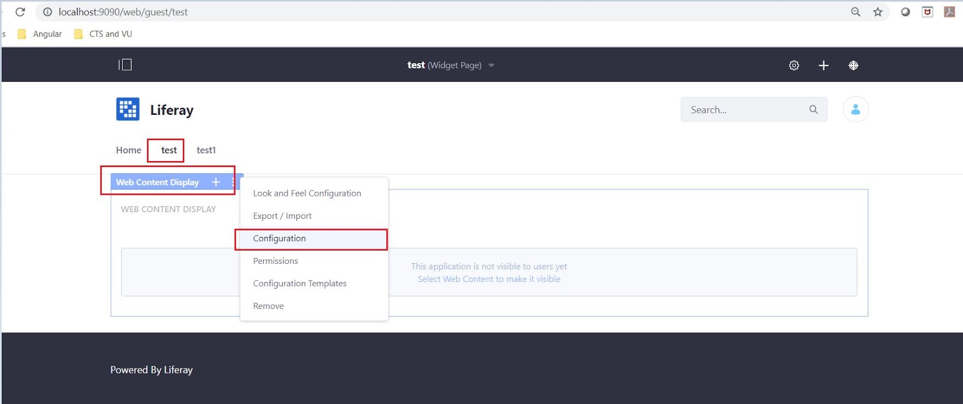
Task: Submit search with the magnifier icon
Action: (814, 109)
